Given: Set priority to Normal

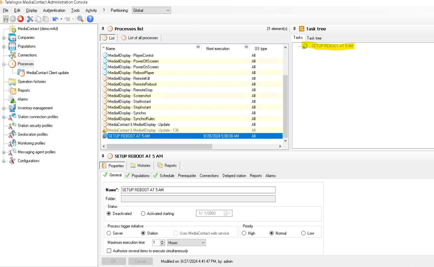Looking at the screenshot, I should (272, 233).
